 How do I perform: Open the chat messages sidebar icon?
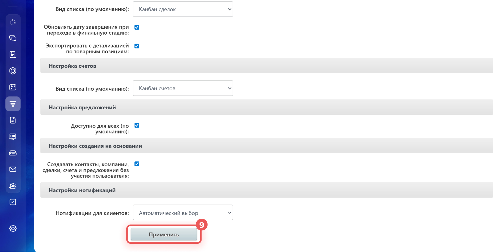coord(13,38)
